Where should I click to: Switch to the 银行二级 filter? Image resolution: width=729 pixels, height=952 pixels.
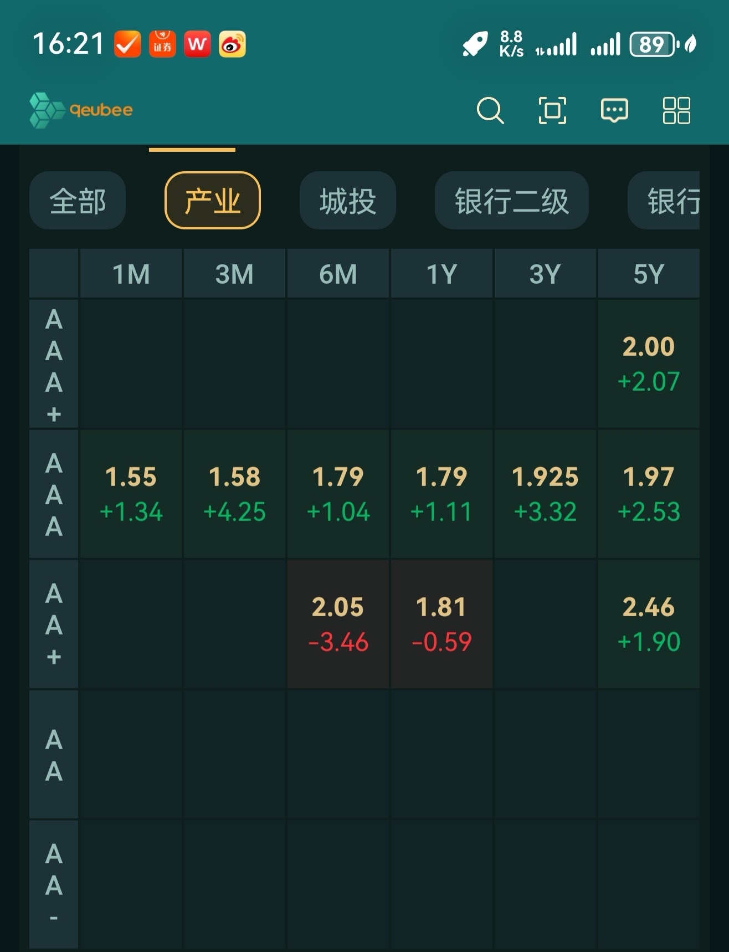pos(511,201)
